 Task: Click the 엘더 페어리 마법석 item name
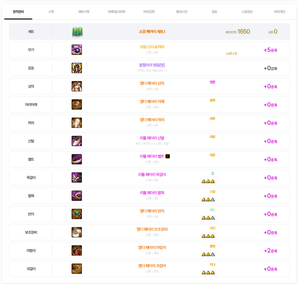(x=152, y=248)
